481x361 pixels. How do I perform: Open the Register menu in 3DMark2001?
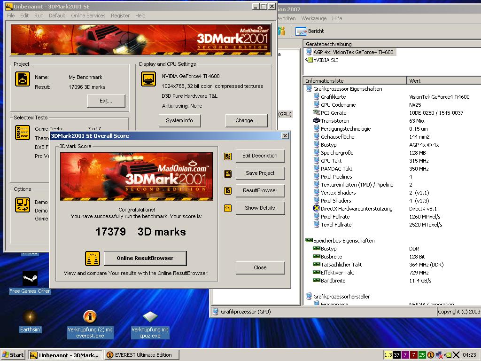click(120, 16)
